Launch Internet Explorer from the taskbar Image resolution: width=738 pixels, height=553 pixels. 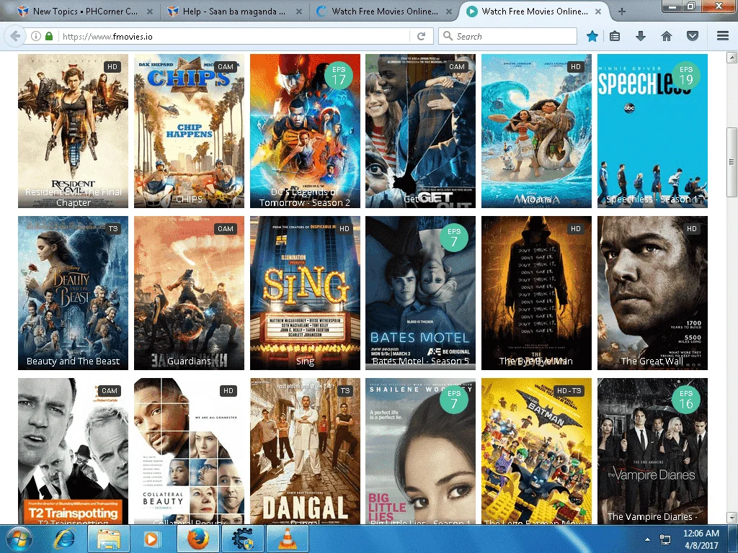tap(66, 539)
